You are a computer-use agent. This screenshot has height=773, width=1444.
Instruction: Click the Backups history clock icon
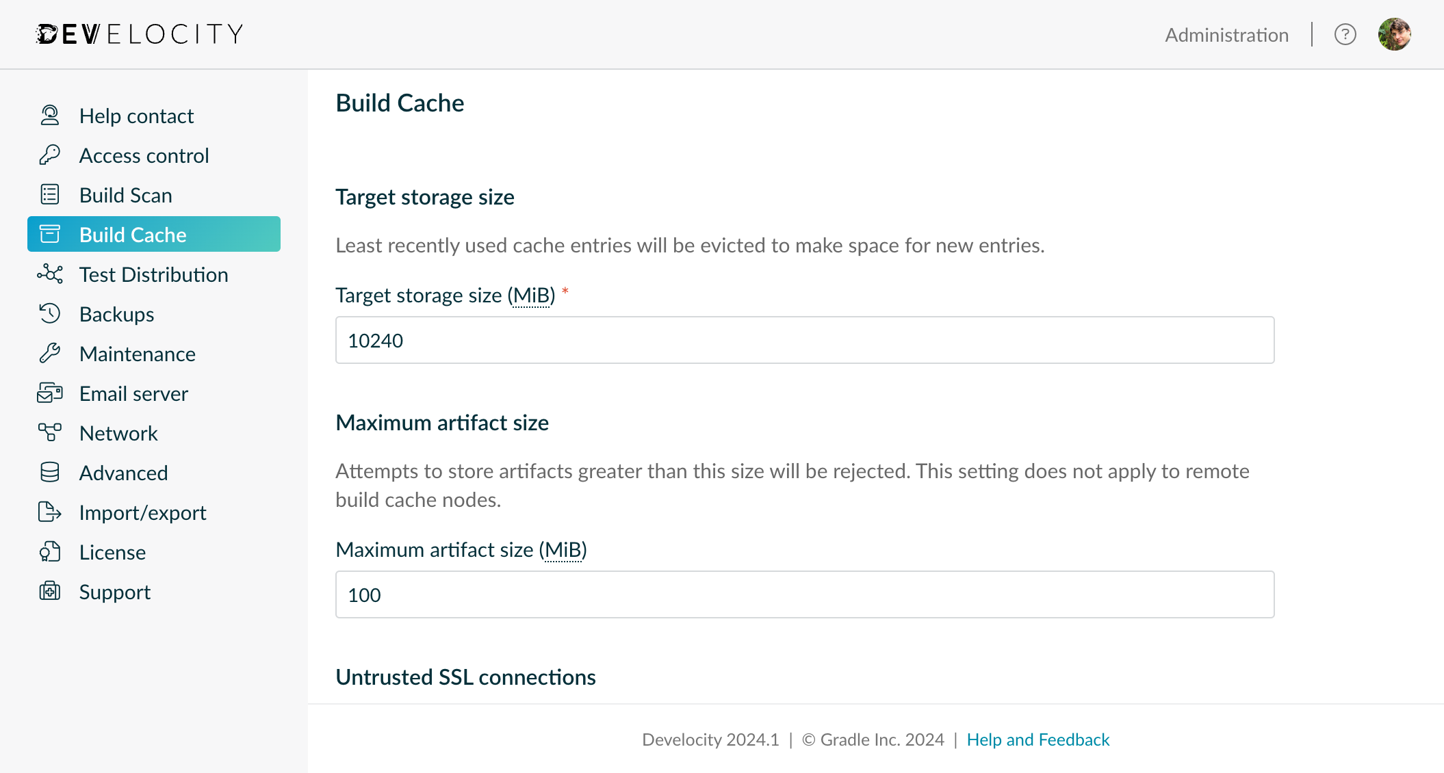point(50,314)
